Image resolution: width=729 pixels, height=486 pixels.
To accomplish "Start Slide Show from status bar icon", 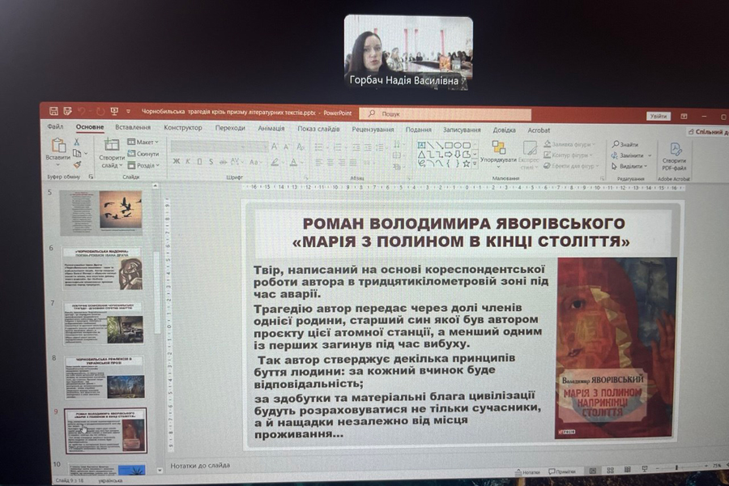I will point(645,469).
